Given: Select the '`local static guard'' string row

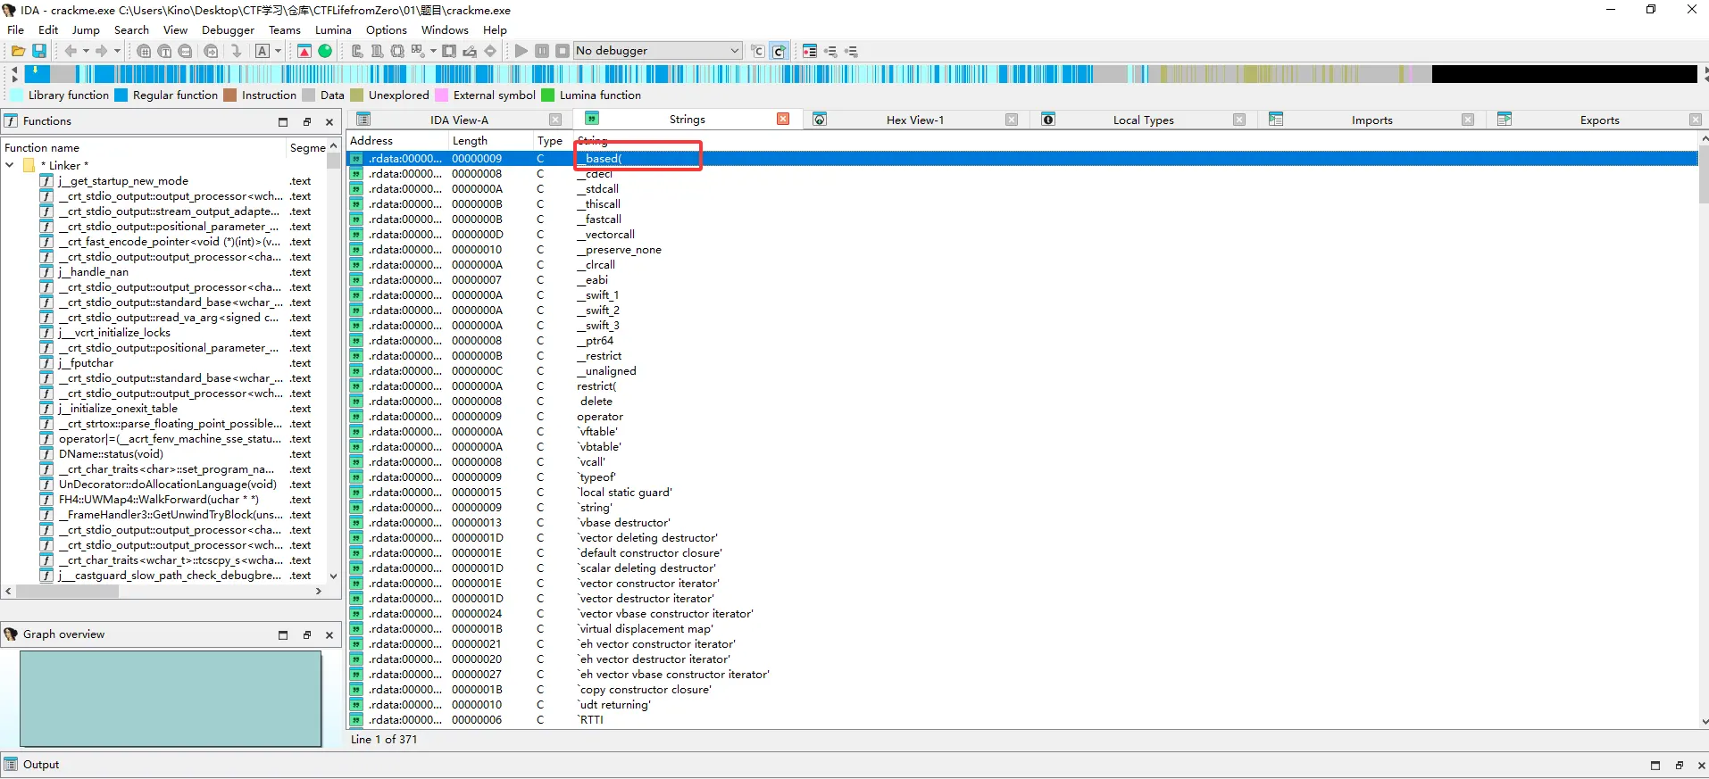Looking at the screenshot, I should point(1022,493).
